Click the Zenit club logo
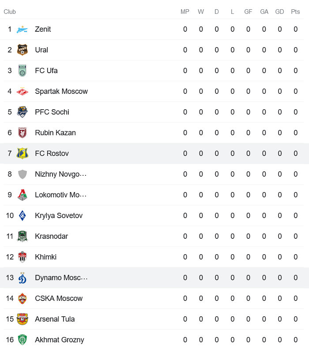 (22, 30)
